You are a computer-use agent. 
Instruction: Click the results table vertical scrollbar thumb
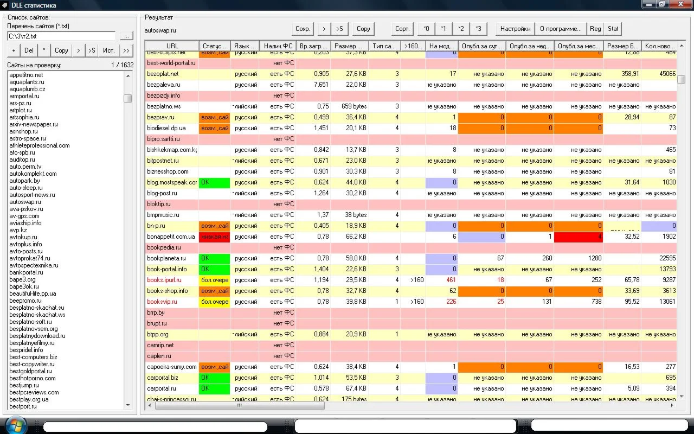[x=682, y=79]
